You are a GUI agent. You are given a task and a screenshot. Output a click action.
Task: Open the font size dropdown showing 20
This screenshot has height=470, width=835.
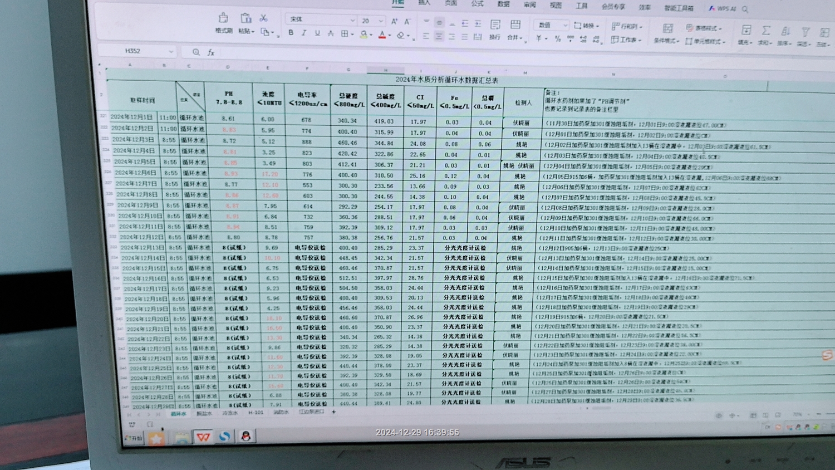pyautogui.click(x=372, y=21)
